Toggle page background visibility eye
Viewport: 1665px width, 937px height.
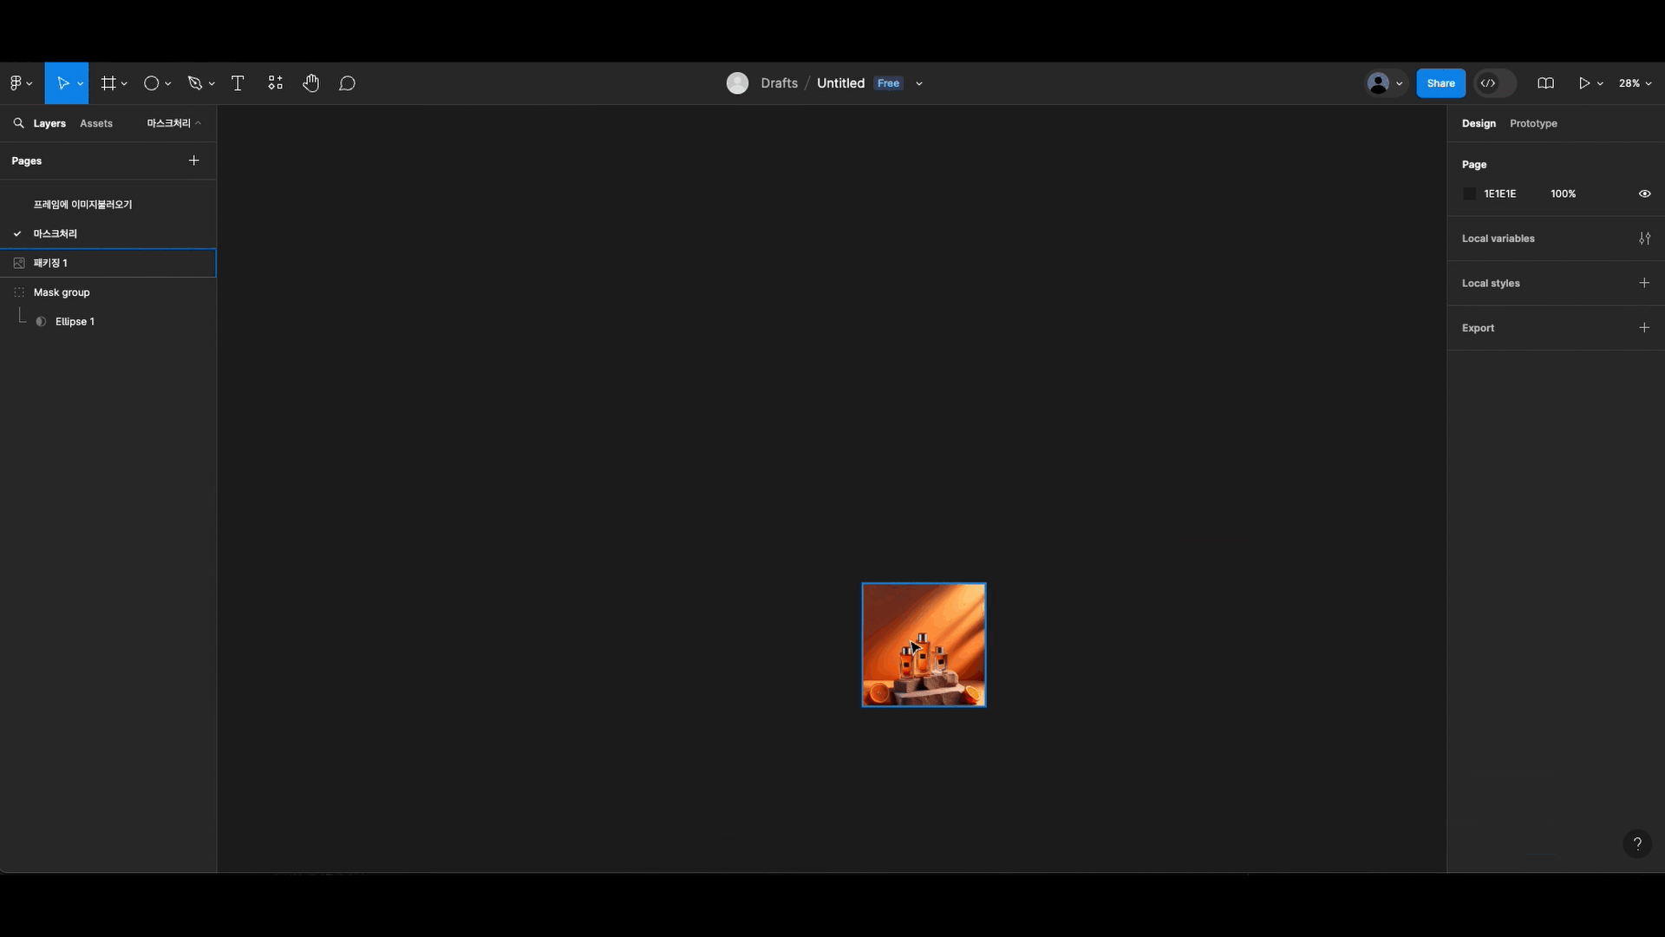pyautogui.click(x=1644, y=193)
